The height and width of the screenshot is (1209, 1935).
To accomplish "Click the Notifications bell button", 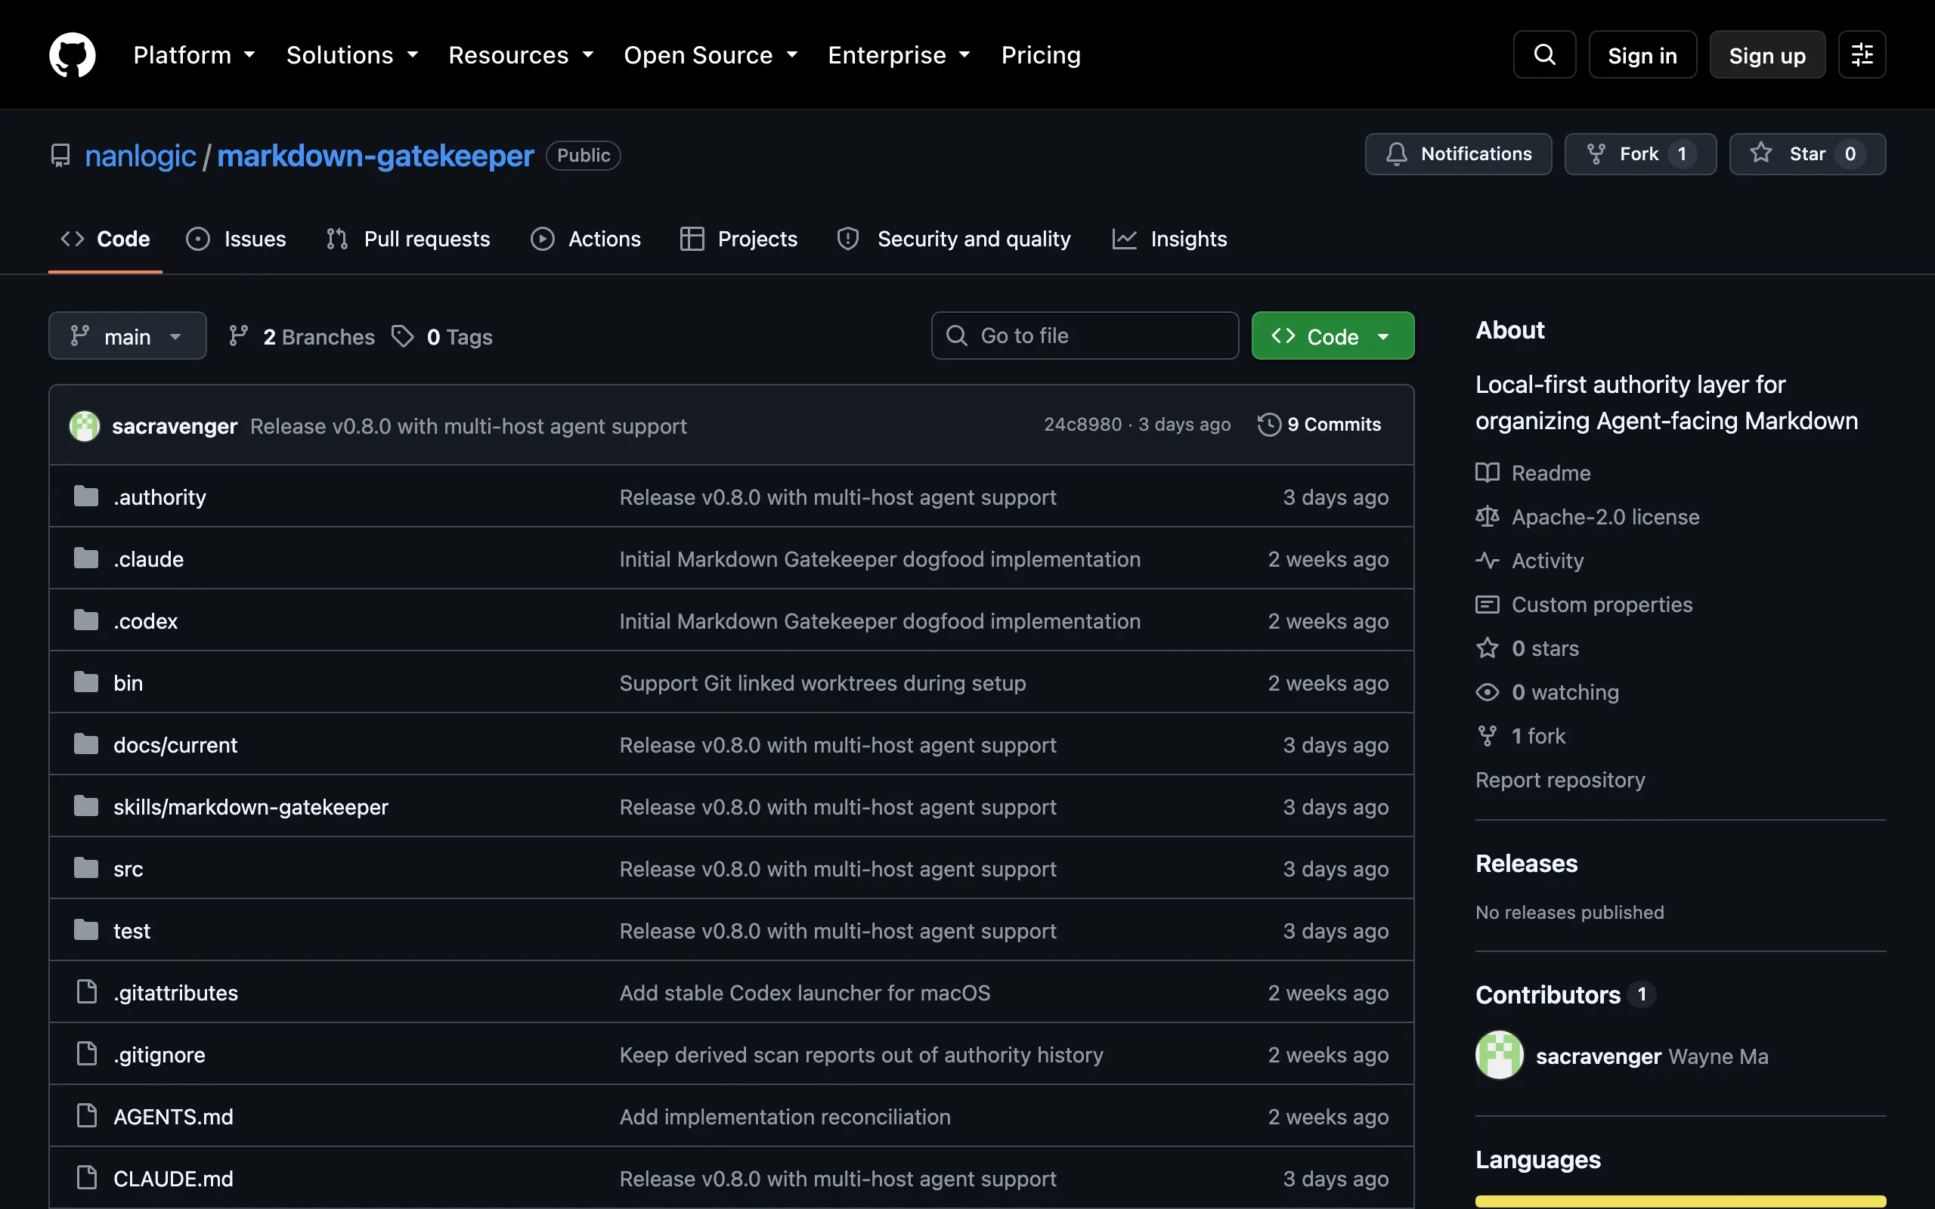I will [x=1457, y=154].
